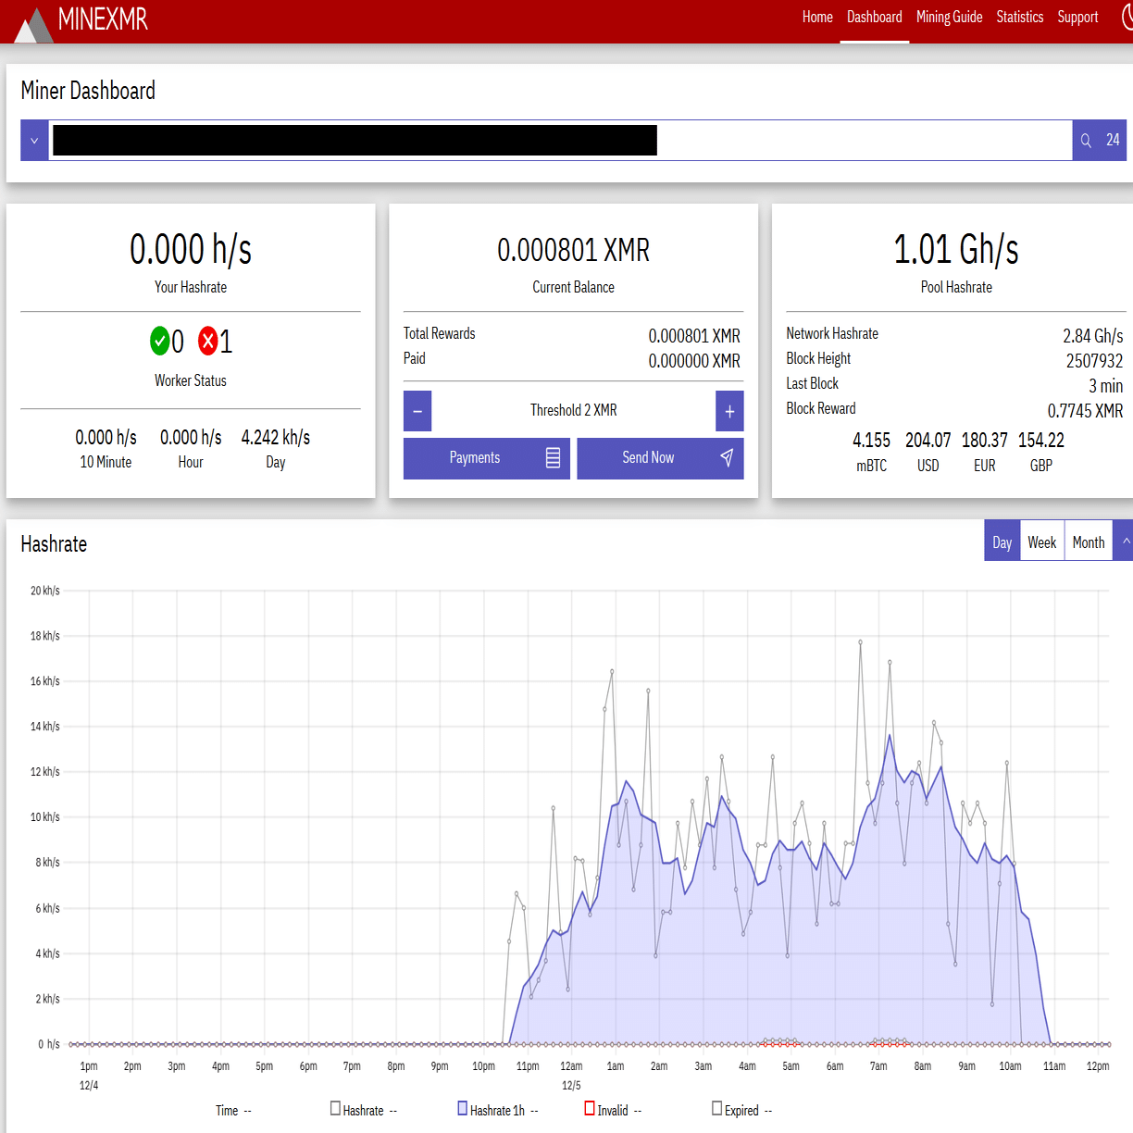Click the Total Rewards 0.000801 XMR value
1133x1133 pixels.
[x=694, y=336]
